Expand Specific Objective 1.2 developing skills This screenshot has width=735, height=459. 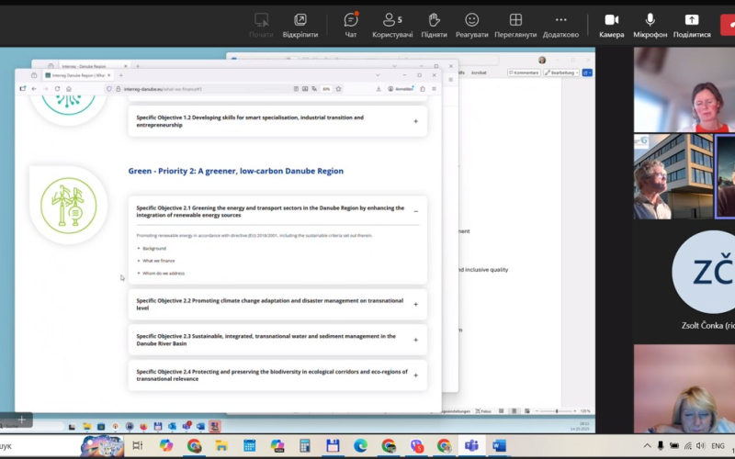(x=415, y=121)
